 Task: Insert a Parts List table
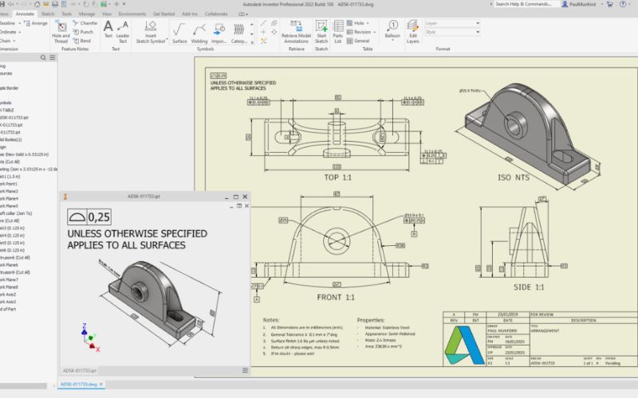click(x=337, y=32)
